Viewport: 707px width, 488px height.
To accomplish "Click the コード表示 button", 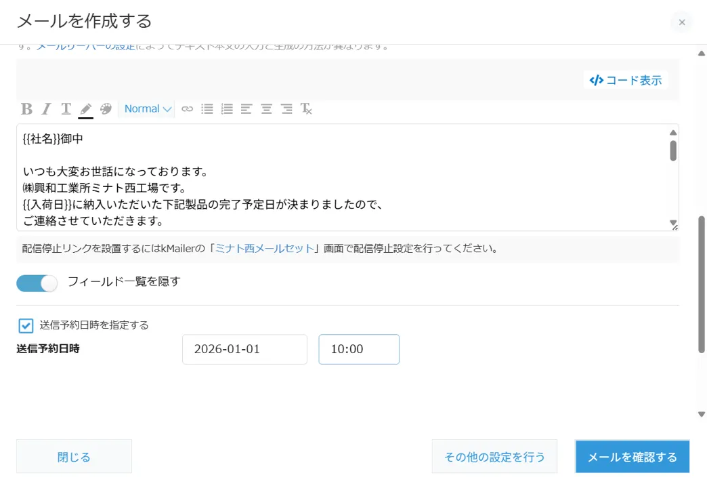I will (x=626, y=80).
